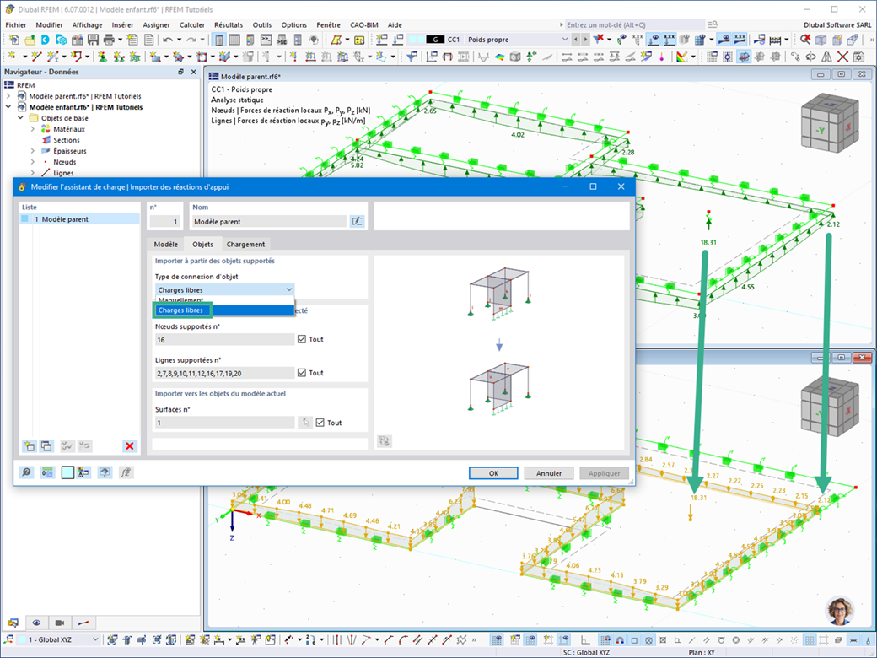Click the 'Lignes supportées n°' input field
Image resolution: width=877 pixels, height=658 pixels.
224,373
